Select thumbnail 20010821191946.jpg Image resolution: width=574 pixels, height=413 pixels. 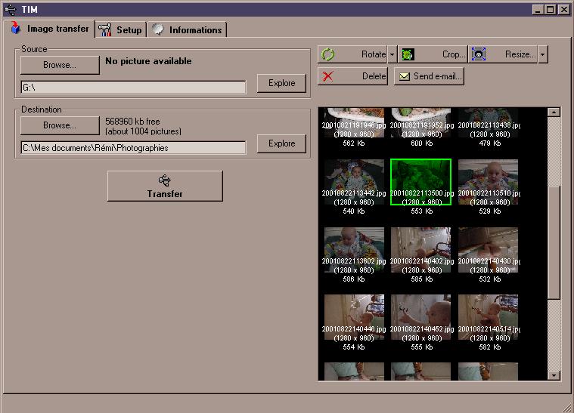(354, 122)
